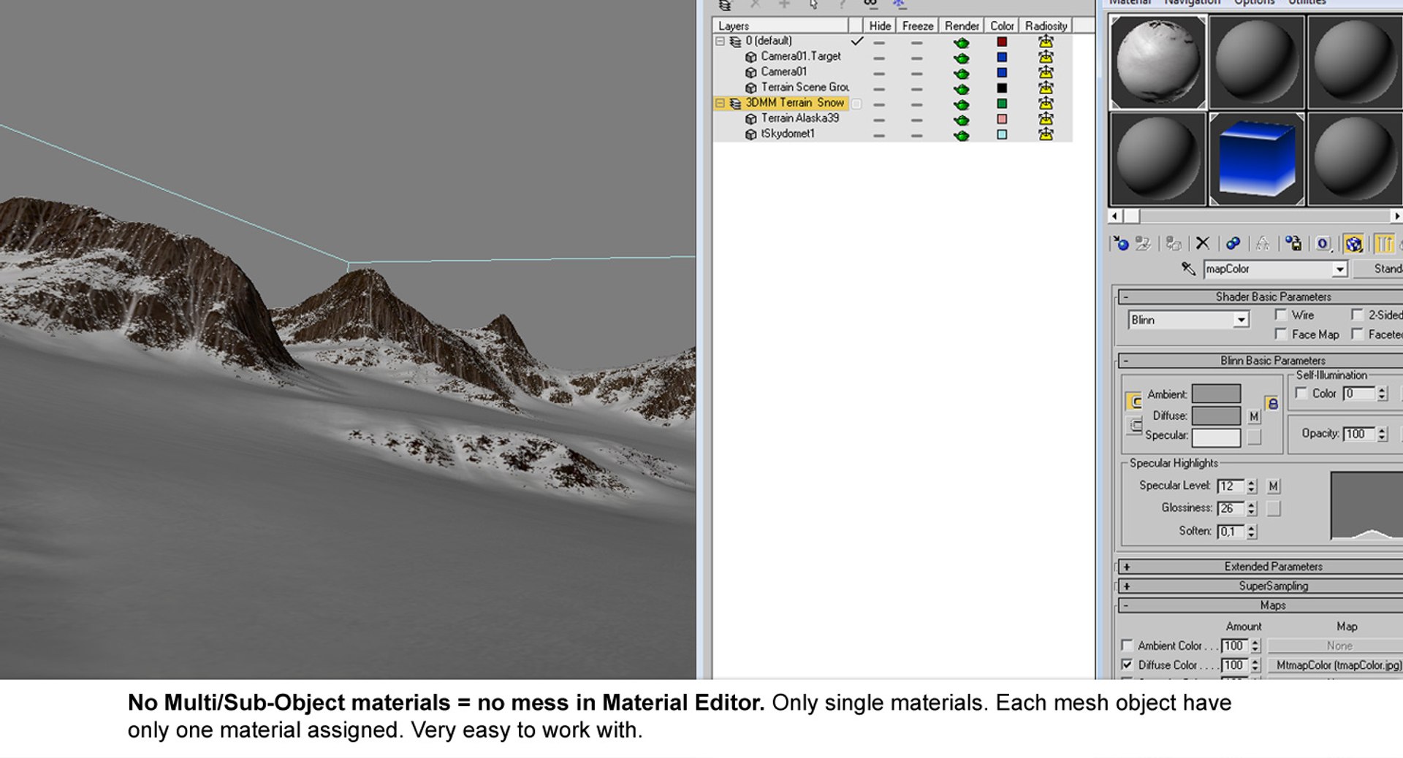Toggle Ambient Color map checkbox
Image resolution: width=1403 pixels, height=758 pixels.
coord(1127,646)
